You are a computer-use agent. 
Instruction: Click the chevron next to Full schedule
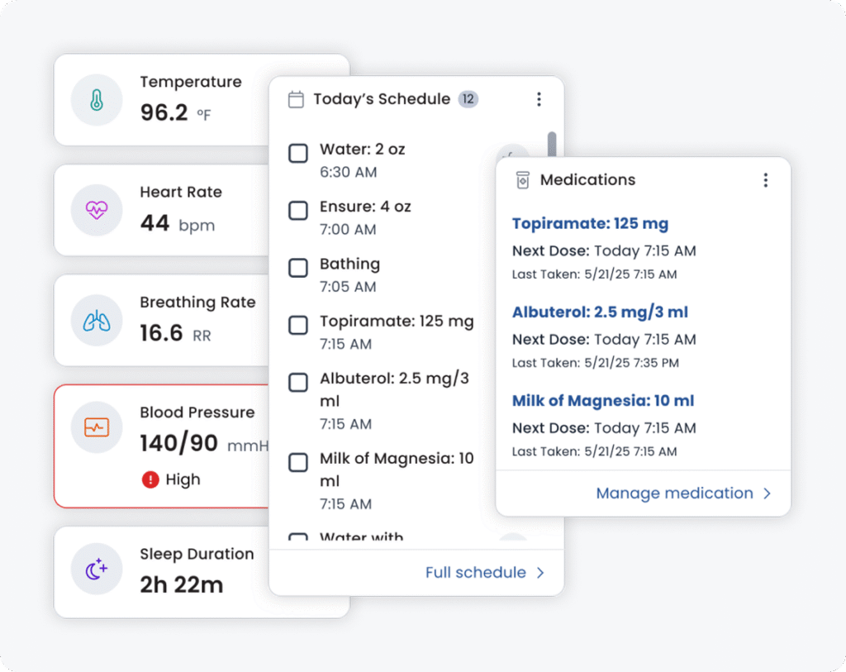point(540,573)
